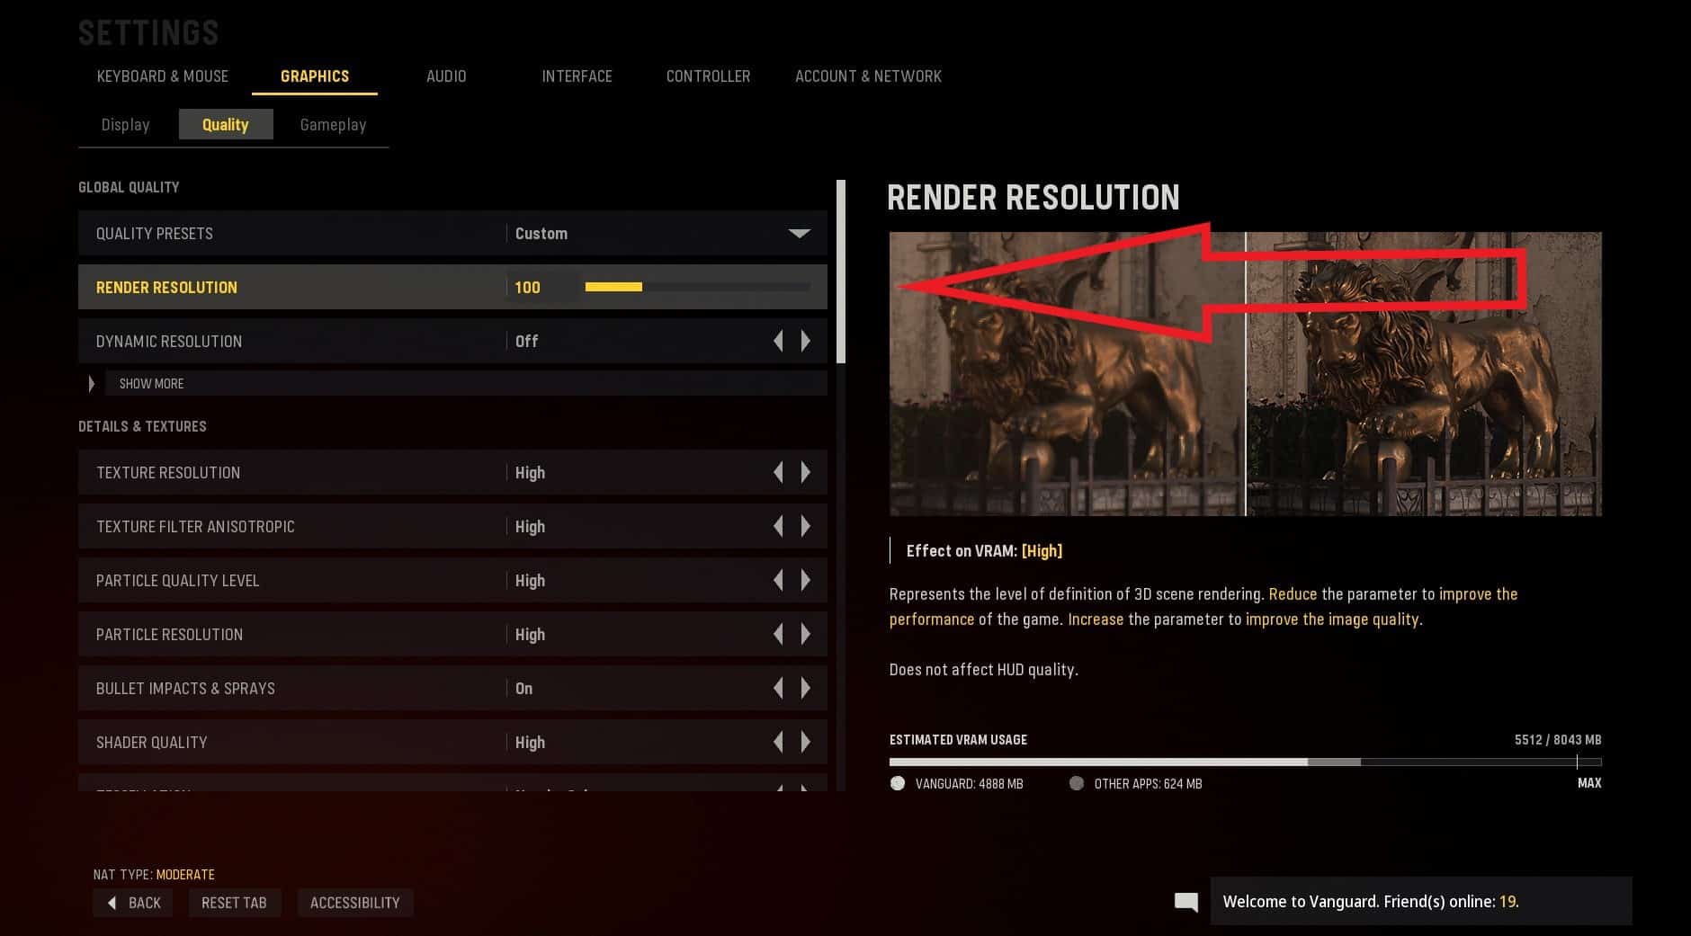The image size is (1691, 936).
Task: Click the Custom preset dropdown arrow
Action: tap(799, 233)
